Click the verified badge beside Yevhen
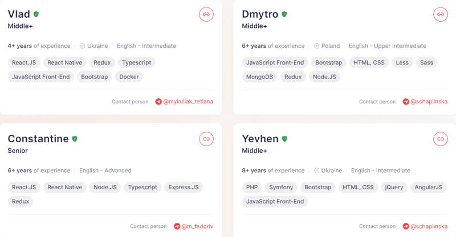Viewport: 456px width, 237px height. (x=285, y=139)
